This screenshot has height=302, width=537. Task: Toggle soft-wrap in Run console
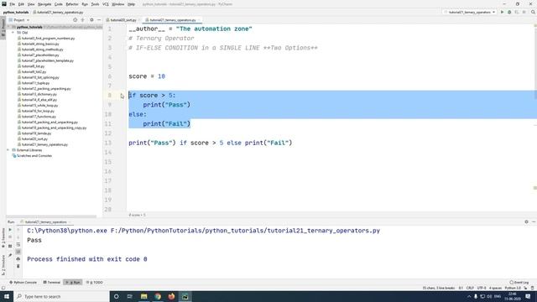coord(18,244)
